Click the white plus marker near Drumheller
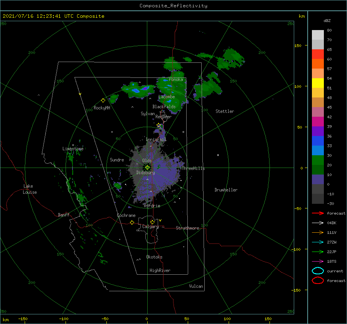 coord(218,155)
